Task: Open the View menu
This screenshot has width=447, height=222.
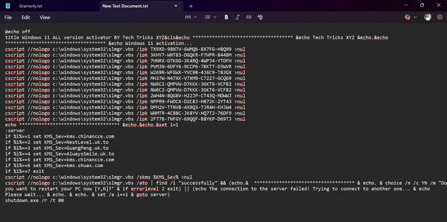Action: tap(45, 17)
